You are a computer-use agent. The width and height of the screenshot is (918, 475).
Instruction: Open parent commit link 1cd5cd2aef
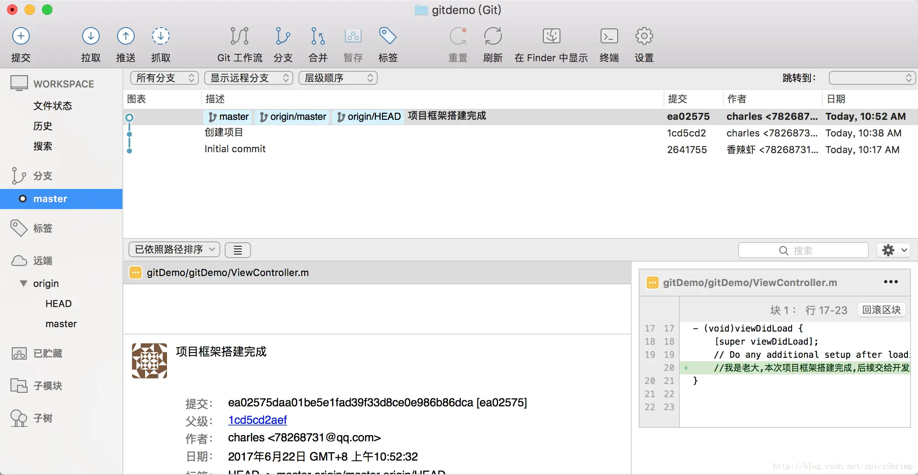(257, 420)
